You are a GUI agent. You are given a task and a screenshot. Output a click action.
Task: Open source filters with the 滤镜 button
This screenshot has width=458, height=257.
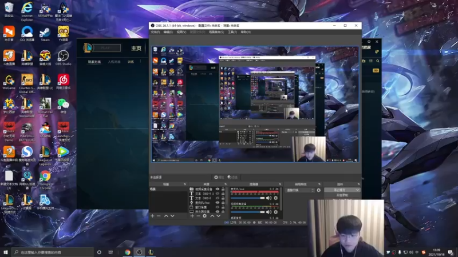[232, 177]
